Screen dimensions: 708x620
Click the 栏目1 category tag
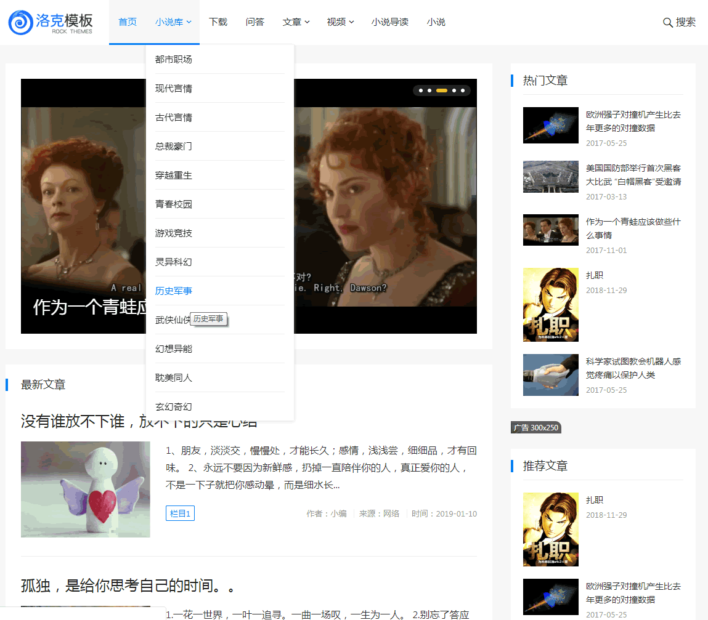[x=180, y=513]
